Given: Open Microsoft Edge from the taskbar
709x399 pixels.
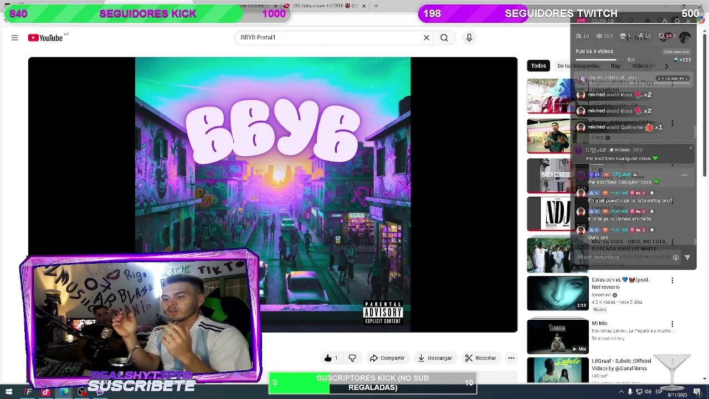Looking at the screenshot, I should 64,392.
